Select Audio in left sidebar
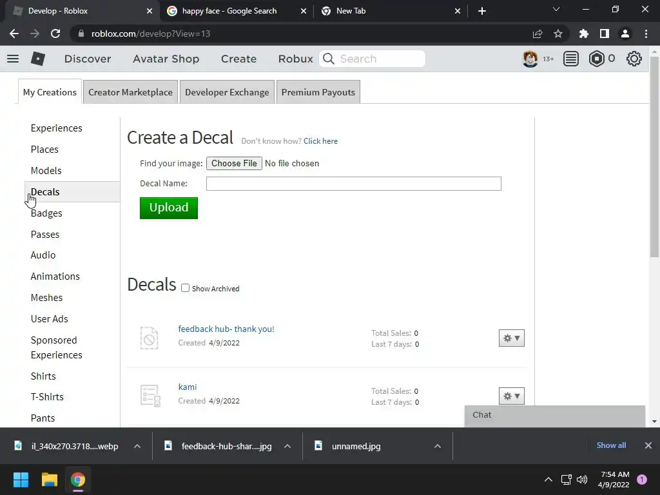 43,255
